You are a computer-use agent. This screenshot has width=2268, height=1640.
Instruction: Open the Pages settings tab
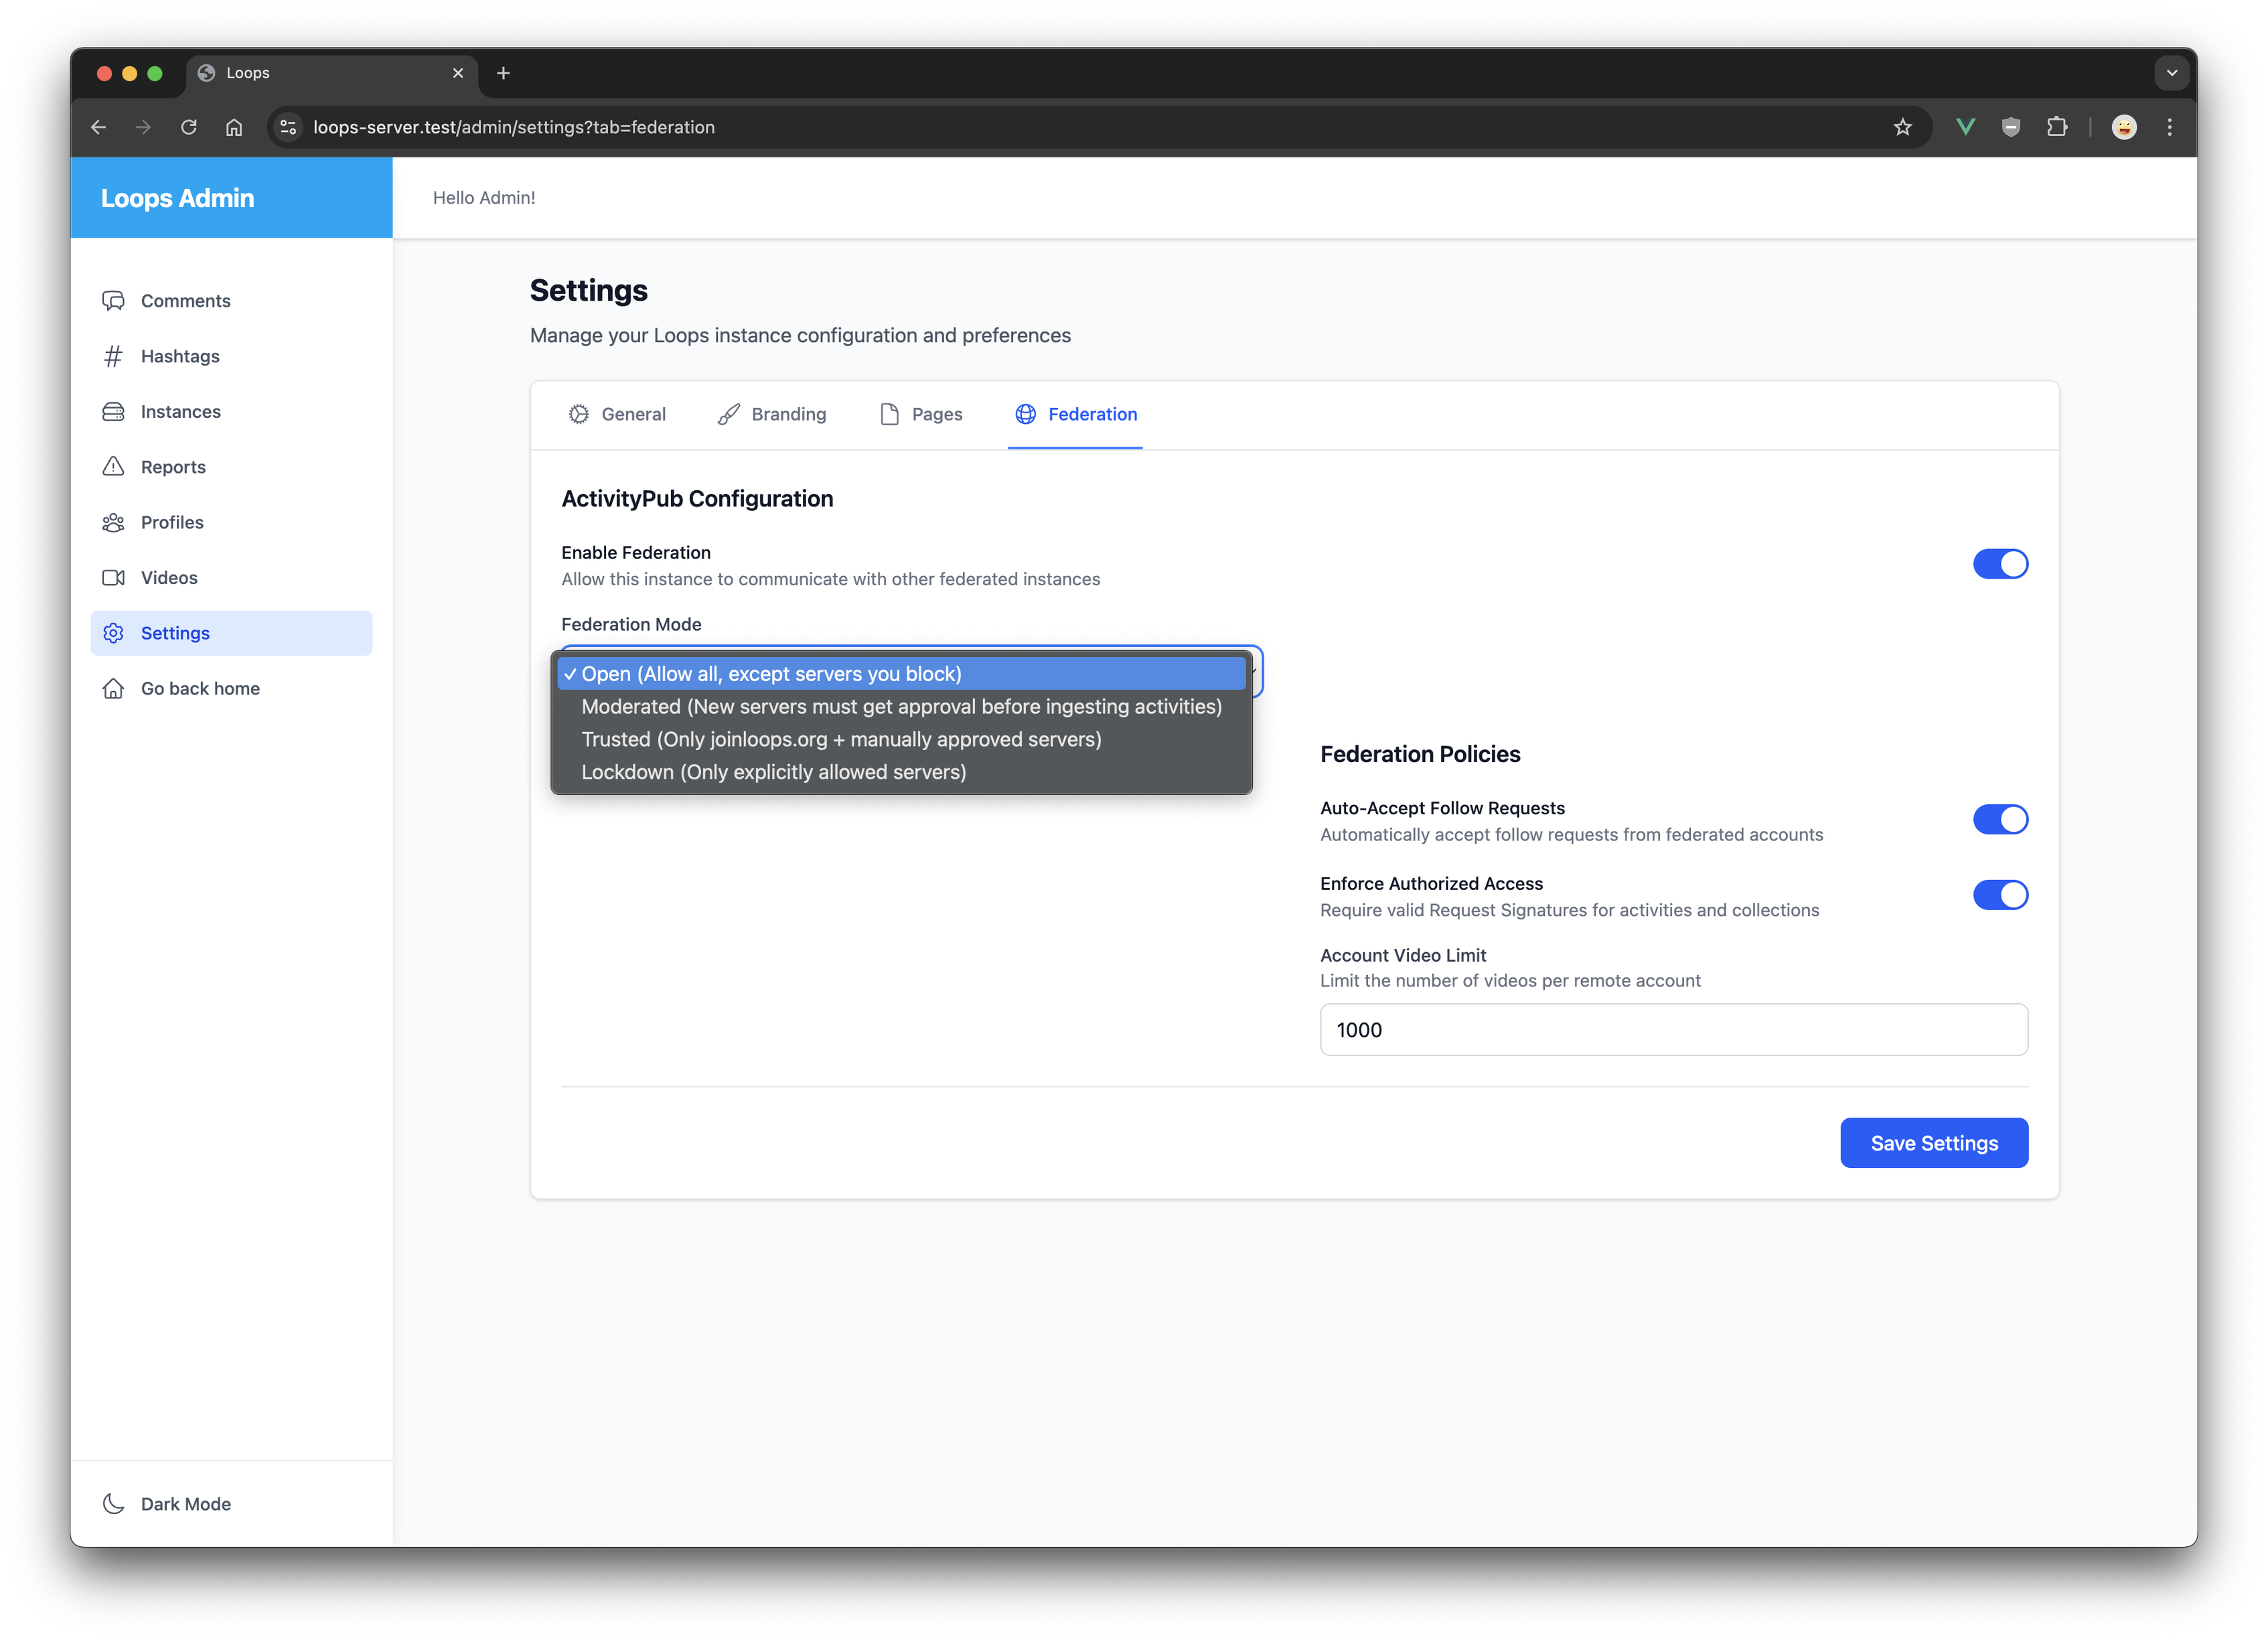click(921, 414)
